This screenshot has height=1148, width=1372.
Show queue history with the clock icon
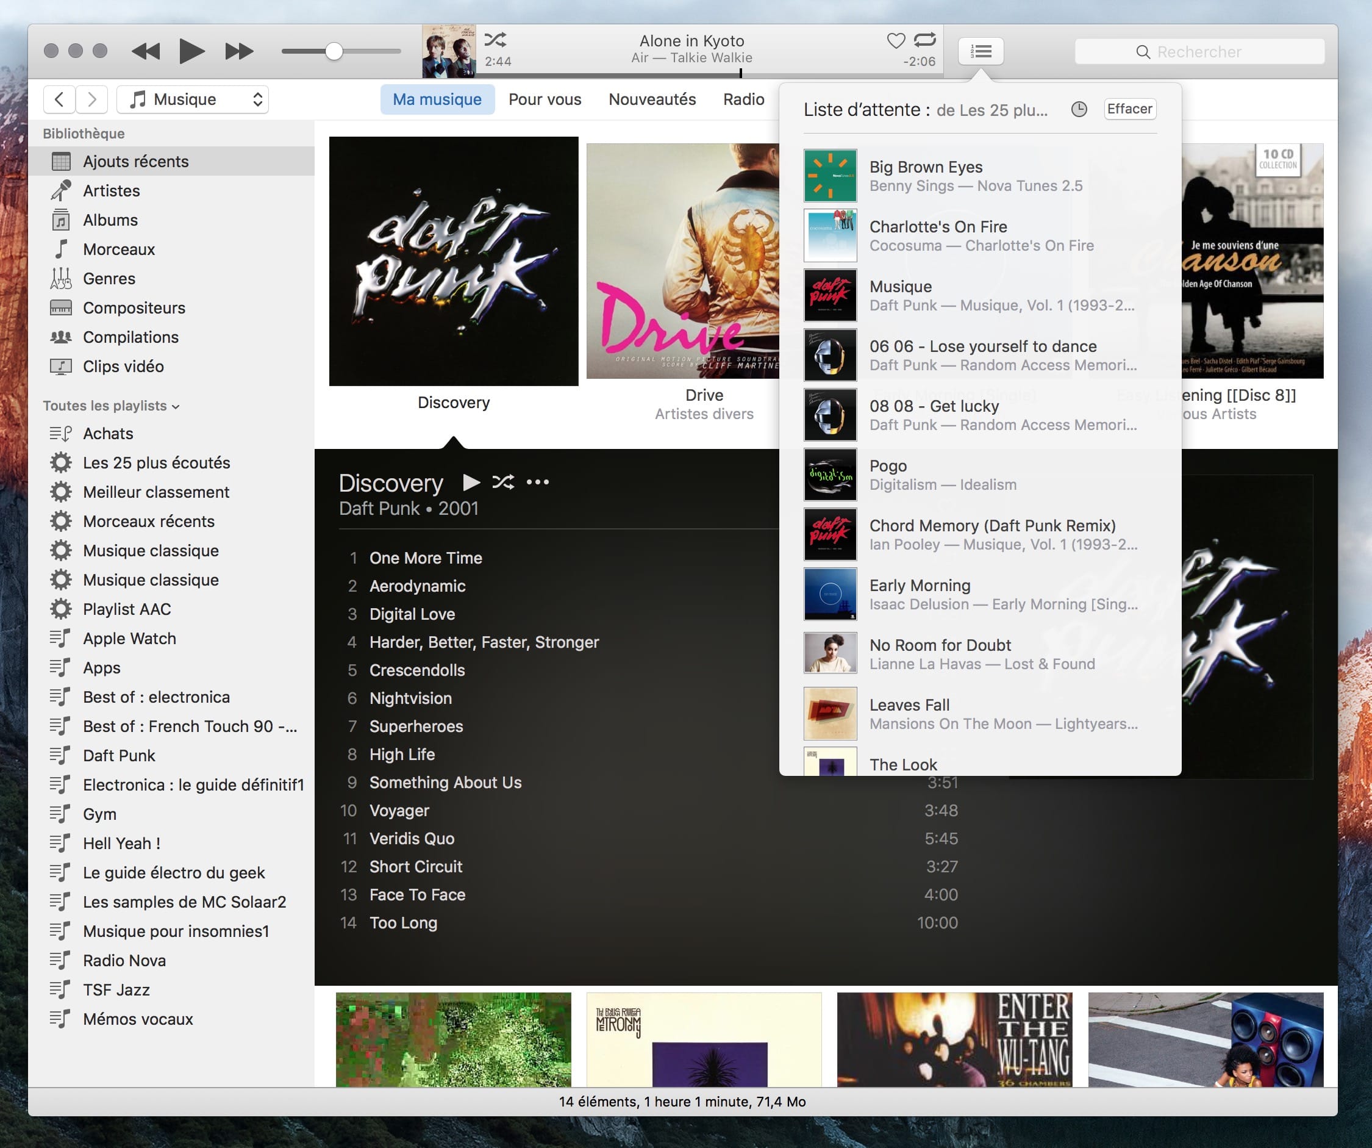pos(1079,109)
